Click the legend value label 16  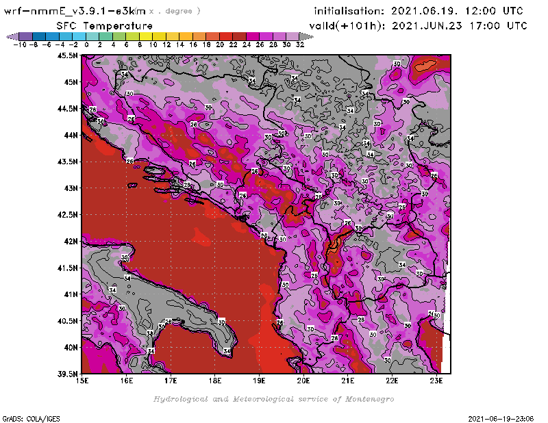tap(193, 45)
